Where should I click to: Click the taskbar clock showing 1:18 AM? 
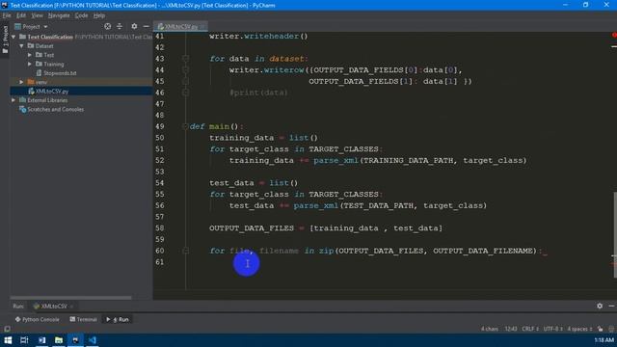click(604, 340)
